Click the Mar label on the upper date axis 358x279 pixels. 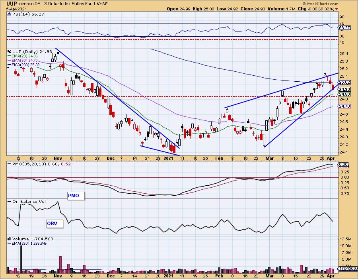tap(269, 158)
